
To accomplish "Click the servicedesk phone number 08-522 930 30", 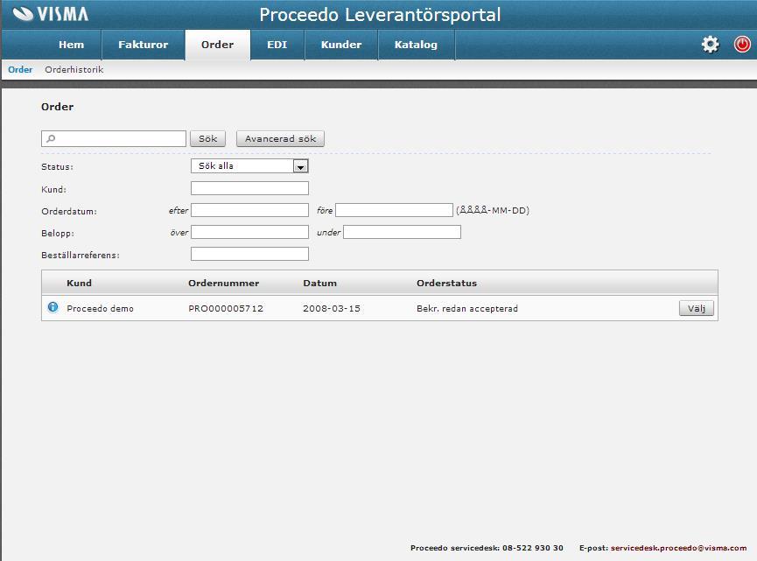I will [x=532, y=548].
